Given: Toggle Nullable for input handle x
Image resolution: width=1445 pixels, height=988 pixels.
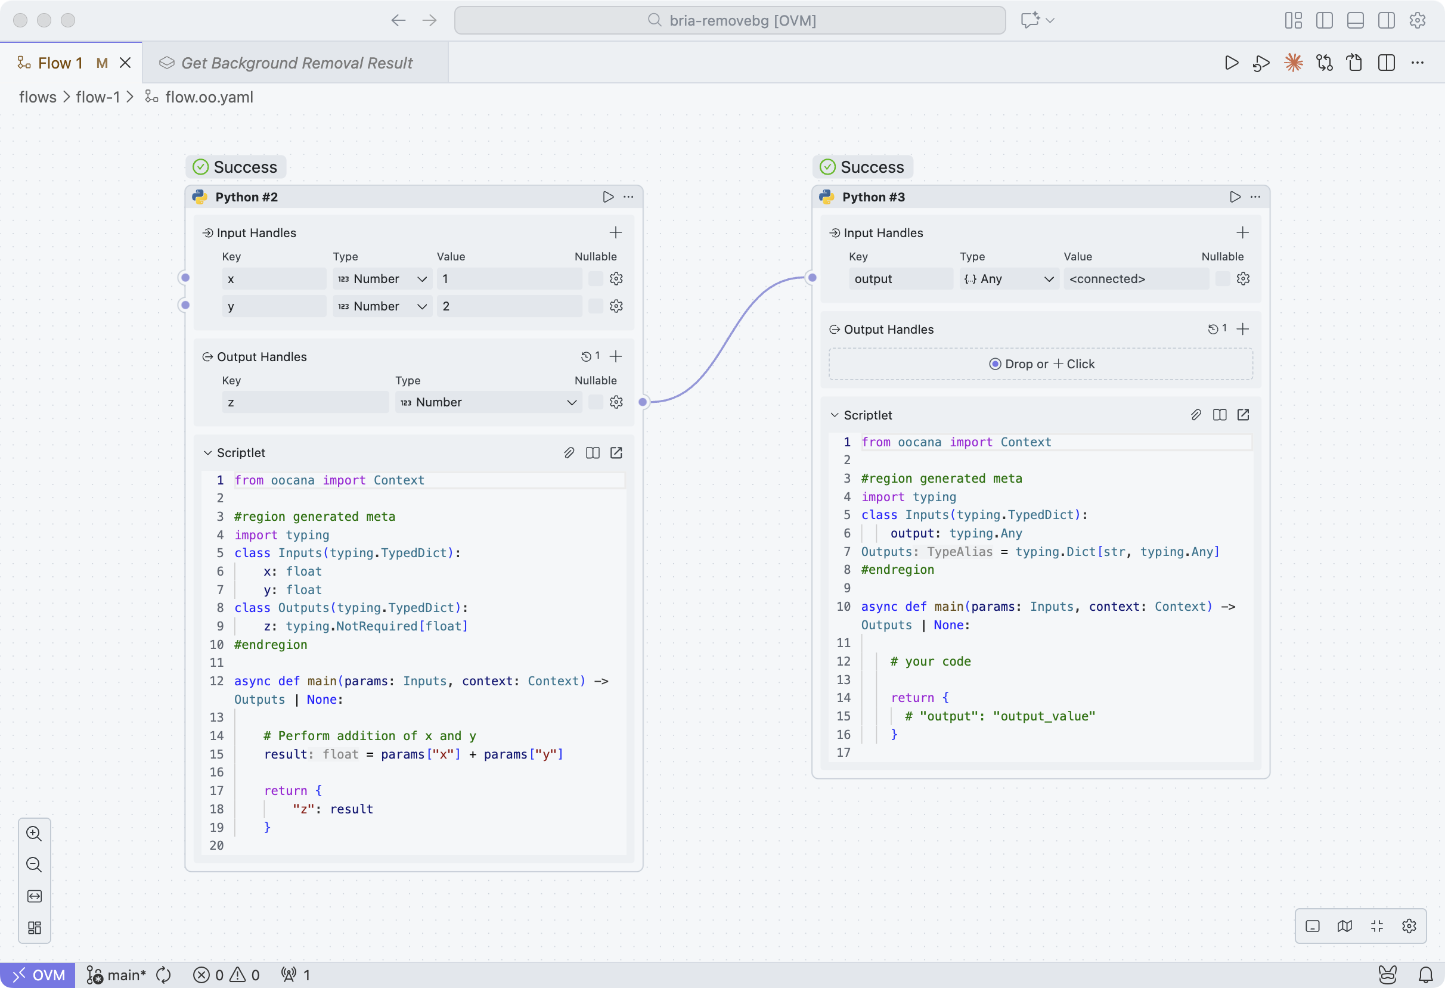Looking at the screenshot, I should [x=596, y=278].
